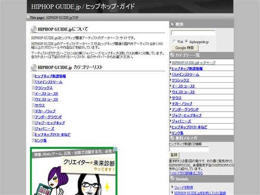Open USメインストリーム in the main list
Screen dimensions: 260x195
[49, 82]
